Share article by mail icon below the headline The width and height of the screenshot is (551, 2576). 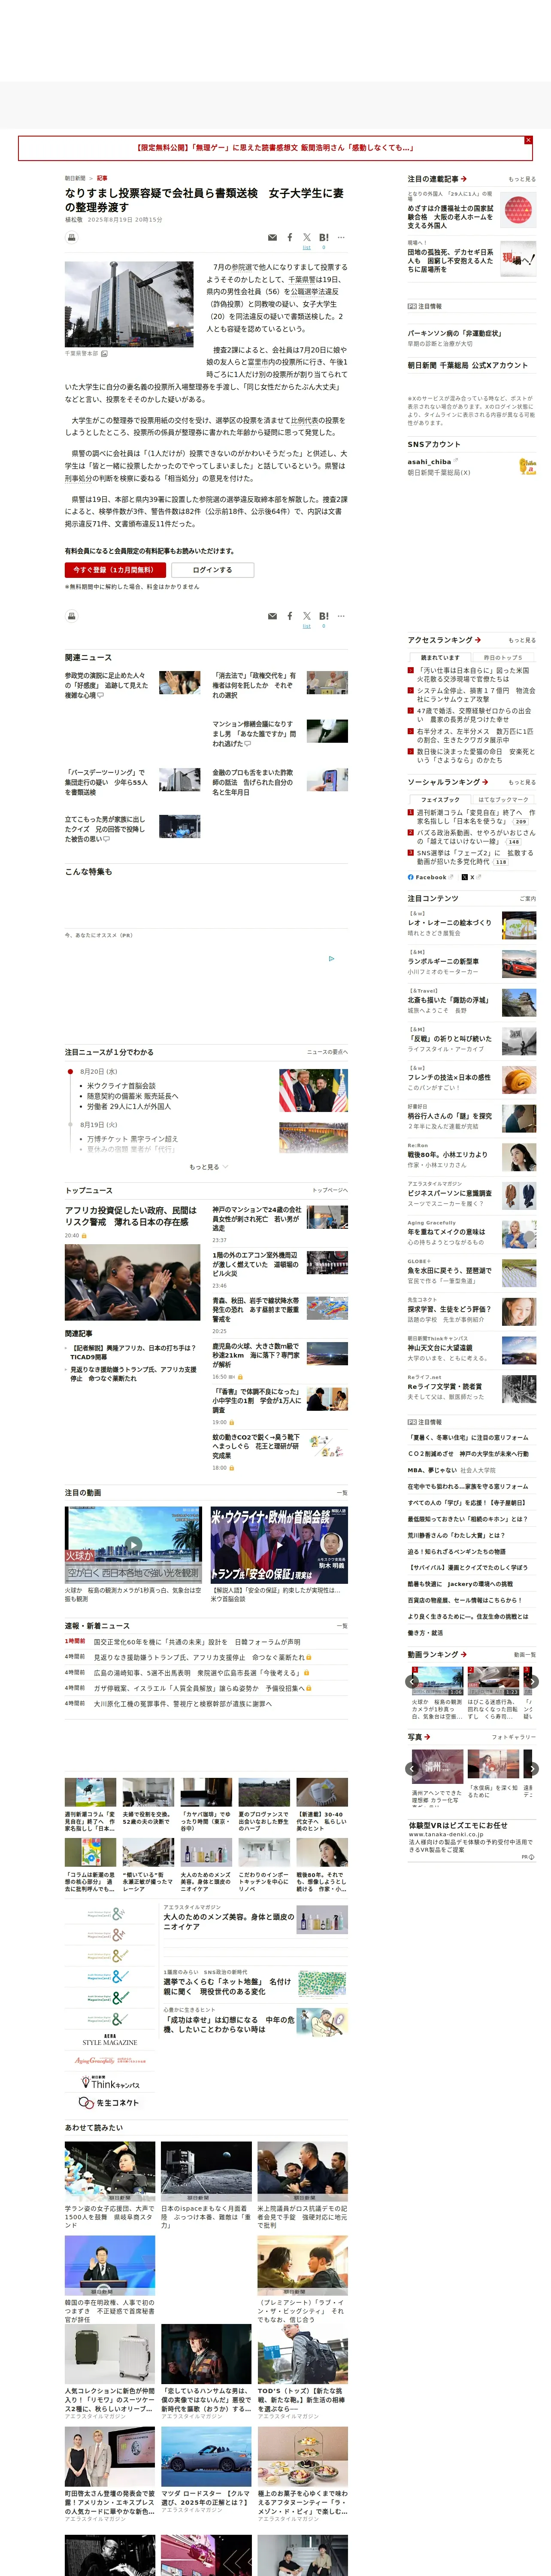(272, 238)
